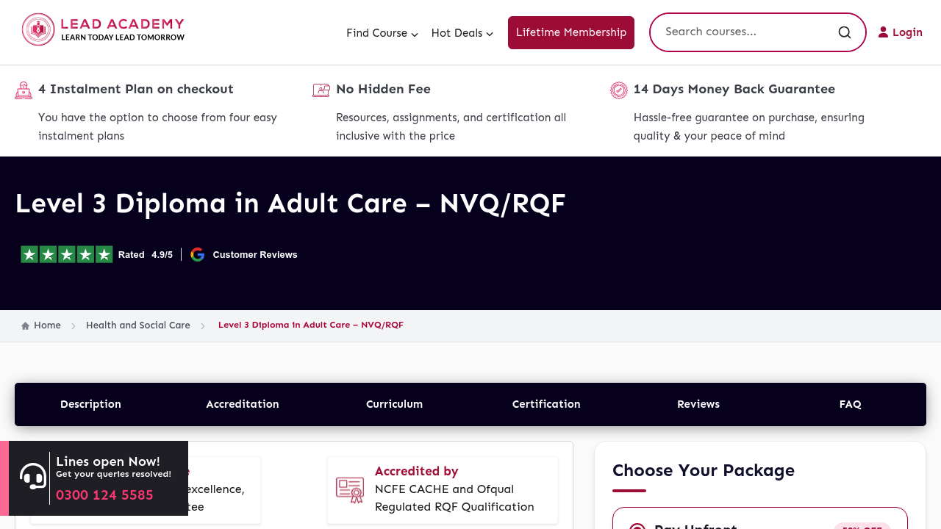Click the Login user icon
This screenshot has width=941, height=529.
click(x=883, y=32)
